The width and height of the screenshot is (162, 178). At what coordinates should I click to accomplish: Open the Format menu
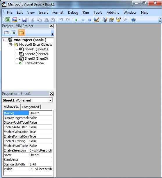[58, 13]
